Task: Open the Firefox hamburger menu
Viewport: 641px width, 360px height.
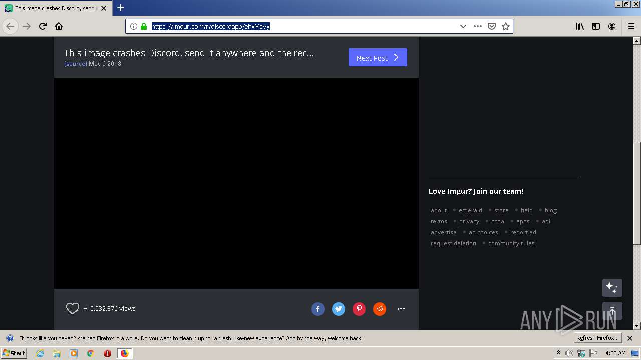Action: [631, 26]
